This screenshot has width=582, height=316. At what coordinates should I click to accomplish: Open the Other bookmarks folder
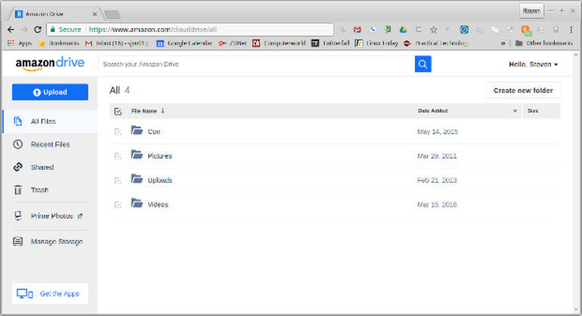(x=544, y=43)
